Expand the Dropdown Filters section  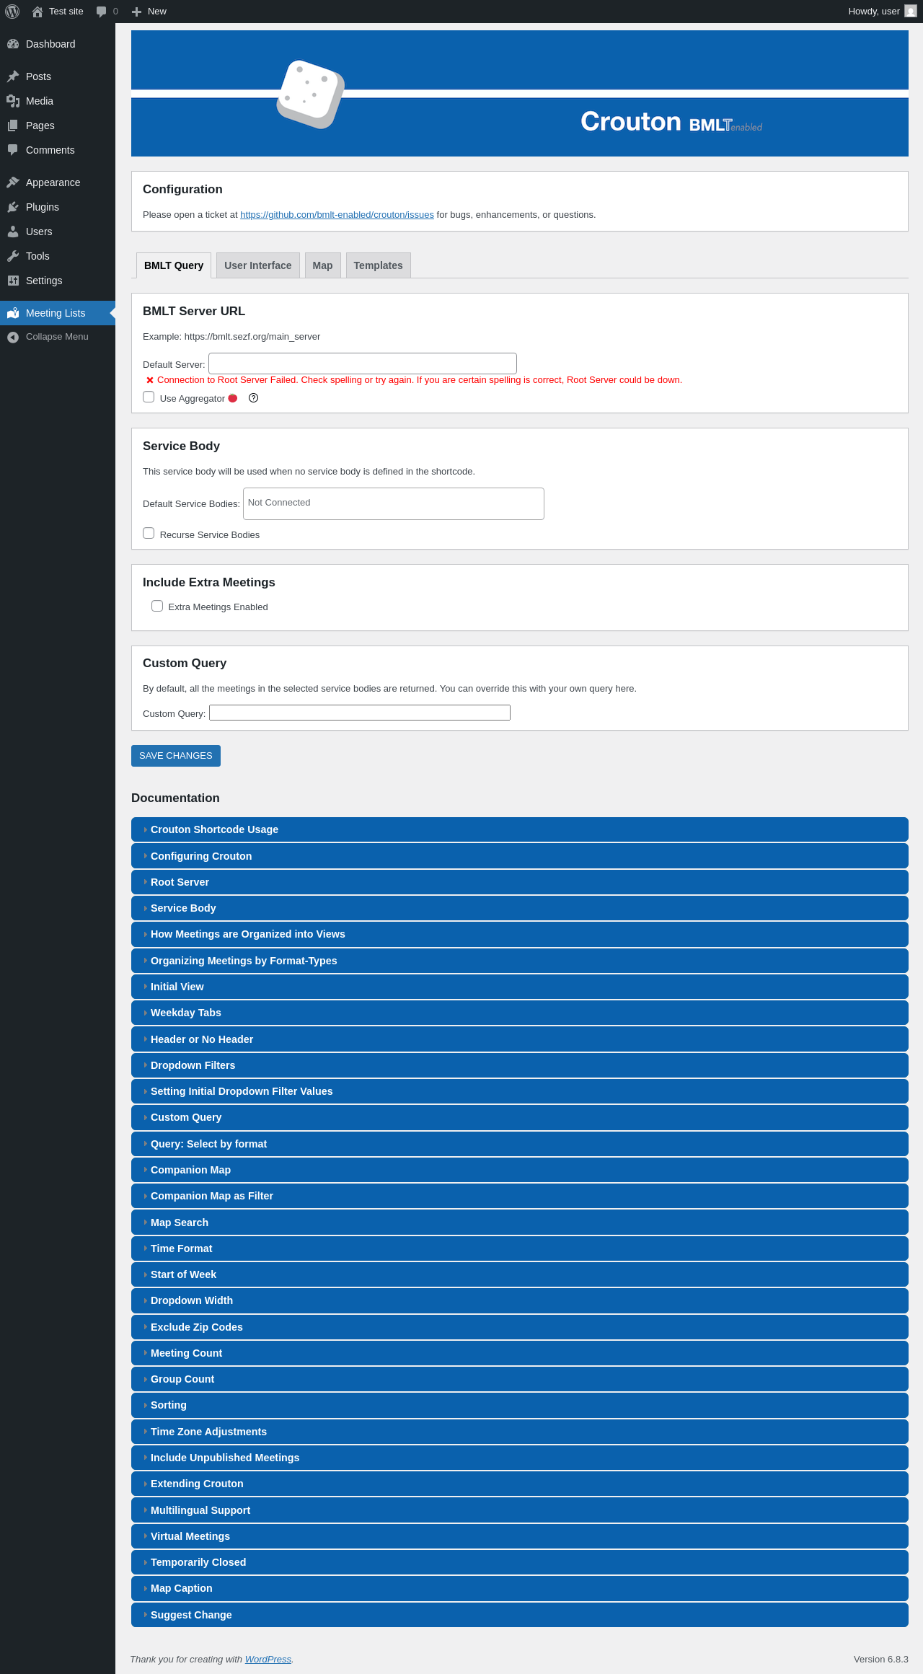pos(519,1065)
